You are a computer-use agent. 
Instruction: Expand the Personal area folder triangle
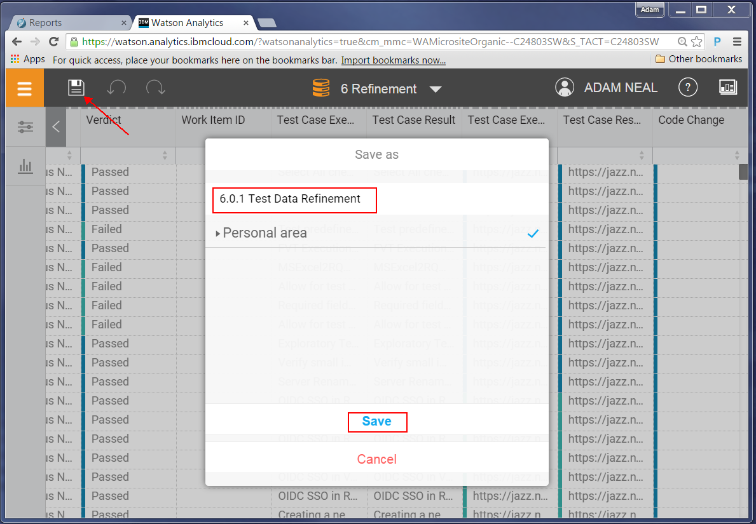218,234
